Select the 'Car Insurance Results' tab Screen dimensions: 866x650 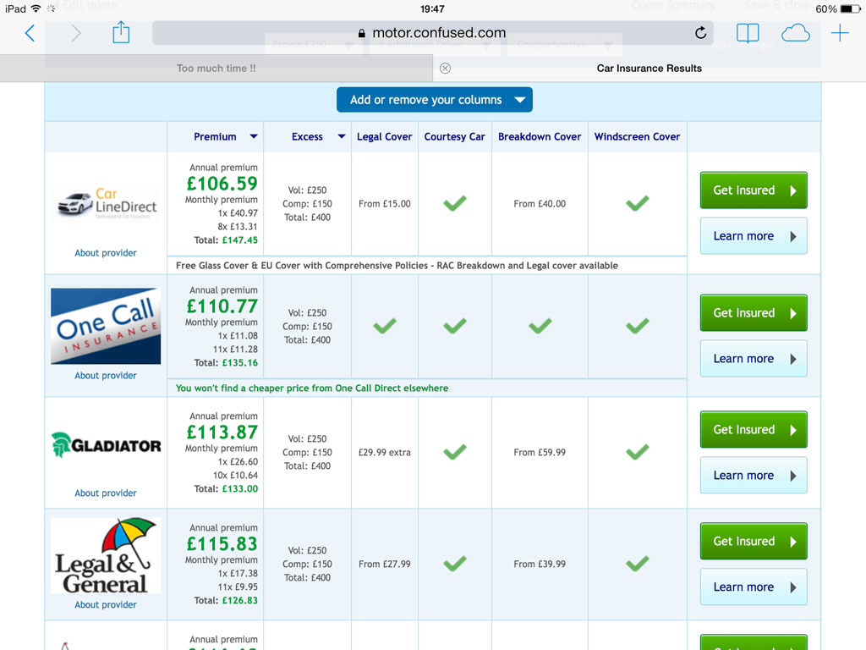point(649,69)
